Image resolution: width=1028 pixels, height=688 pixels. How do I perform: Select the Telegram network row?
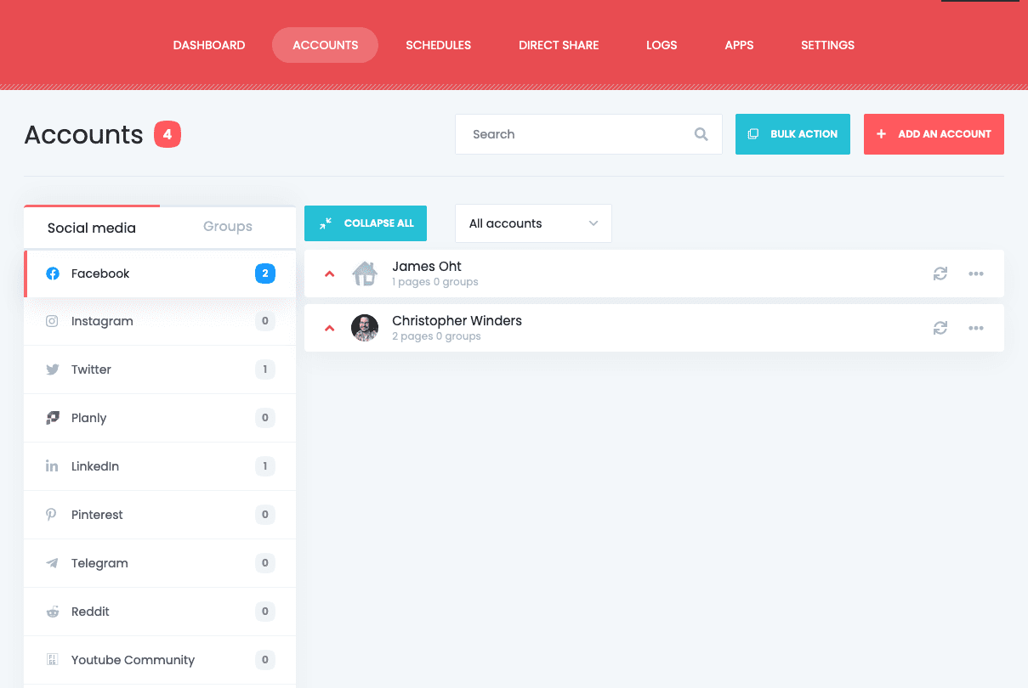160,563
